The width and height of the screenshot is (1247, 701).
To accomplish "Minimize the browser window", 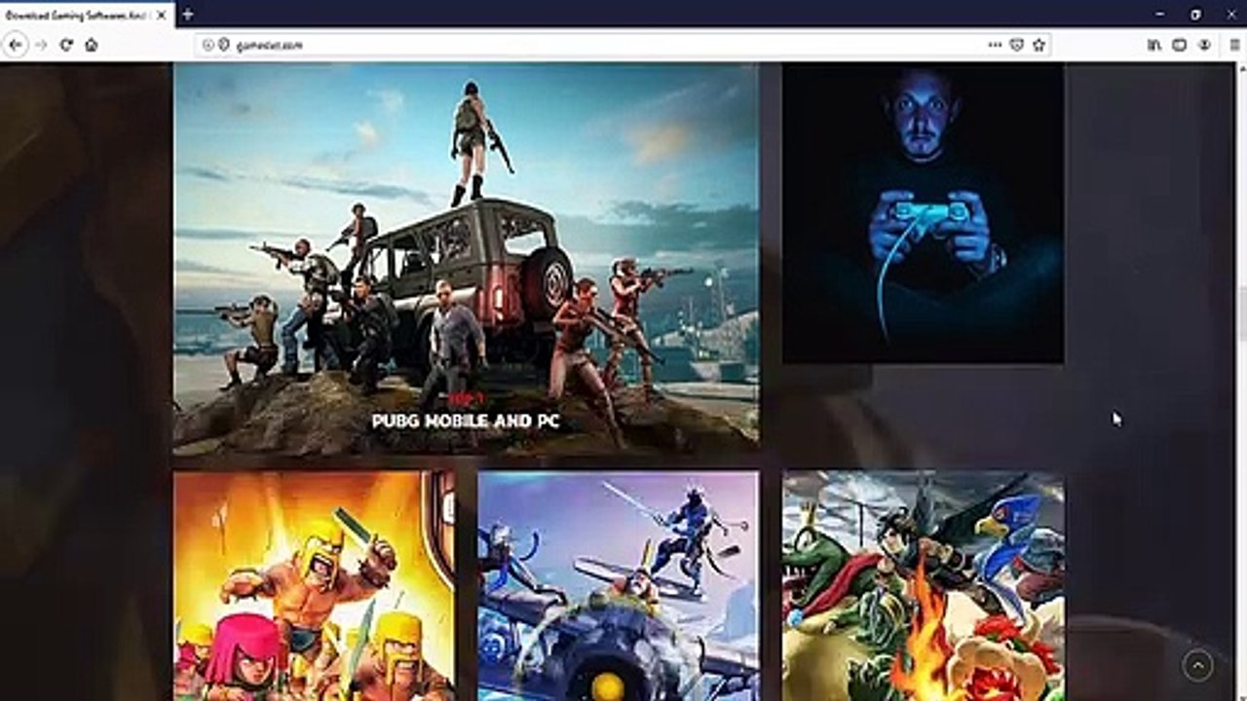I will pyautogui.click(x=1159, y=15).
